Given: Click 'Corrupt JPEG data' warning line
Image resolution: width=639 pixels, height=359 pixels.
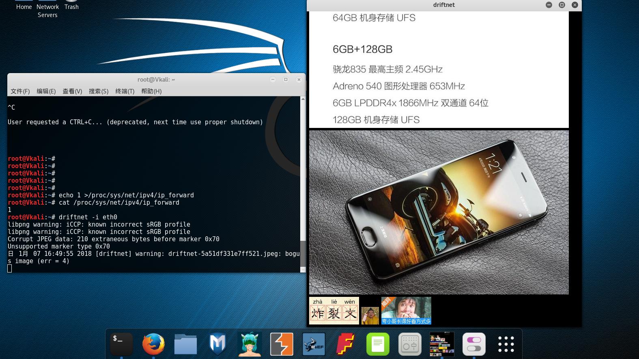Looking at the screenshot, I should (x=114, y=239).
